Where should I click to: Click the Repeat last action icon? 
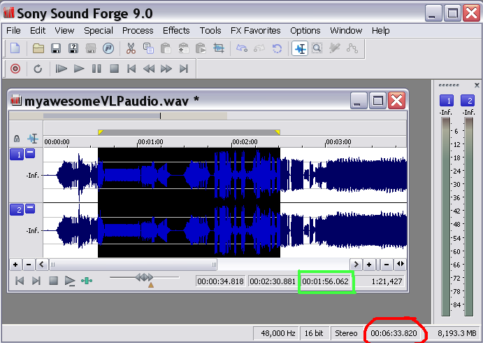point(277,48)
